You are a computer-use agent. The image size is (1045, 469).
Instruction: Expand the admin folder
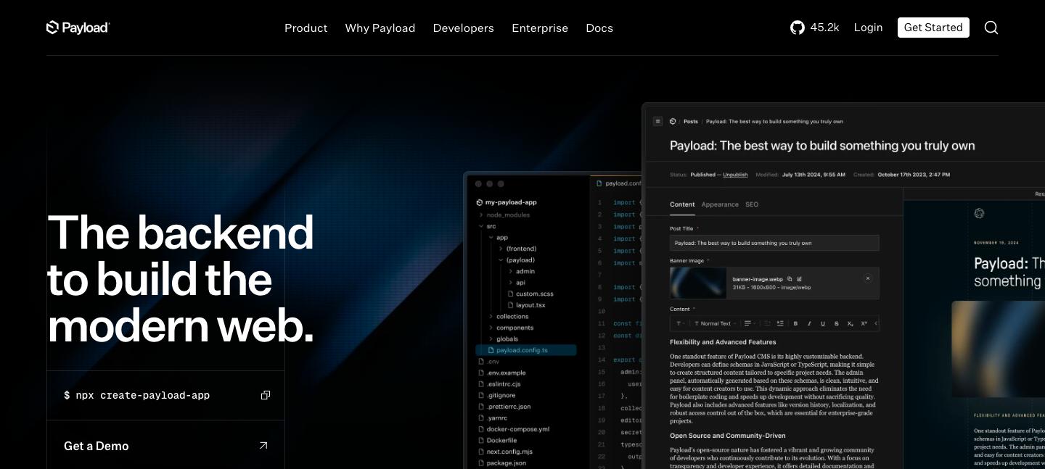click(x=510, y=271)
